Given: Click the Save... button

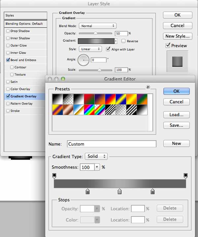Looking at the screenshot, I should [x=177, y=125].
